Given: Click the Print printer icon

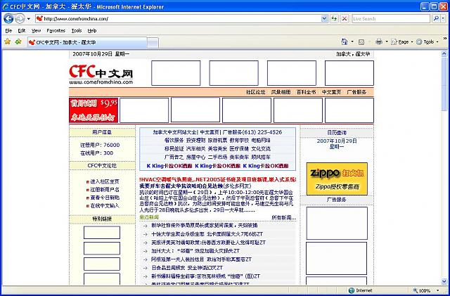Looking at the screenshot, I should [x=379, y=42].
